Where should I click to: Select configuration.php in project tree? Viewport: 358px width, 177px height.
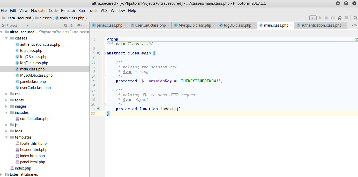coord(35,119)
